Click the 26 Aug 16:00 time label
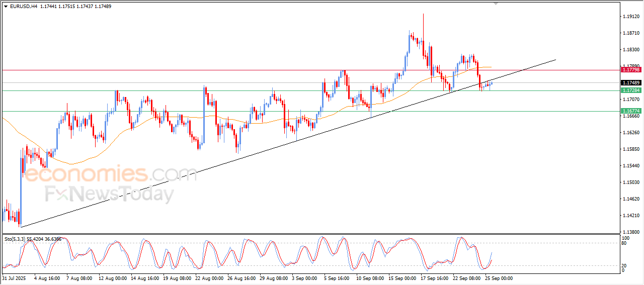 click(242, 278)
